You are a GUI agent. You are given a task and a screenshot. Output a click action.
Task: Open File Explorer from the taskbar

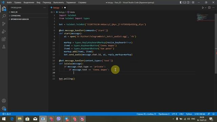click(x=20, y=119)
